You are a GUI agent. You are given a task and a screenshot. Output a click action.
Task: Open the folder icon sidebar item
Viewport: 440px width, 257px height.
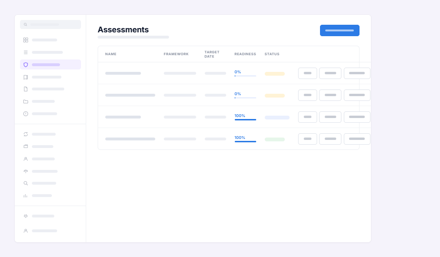click(26, 101)
